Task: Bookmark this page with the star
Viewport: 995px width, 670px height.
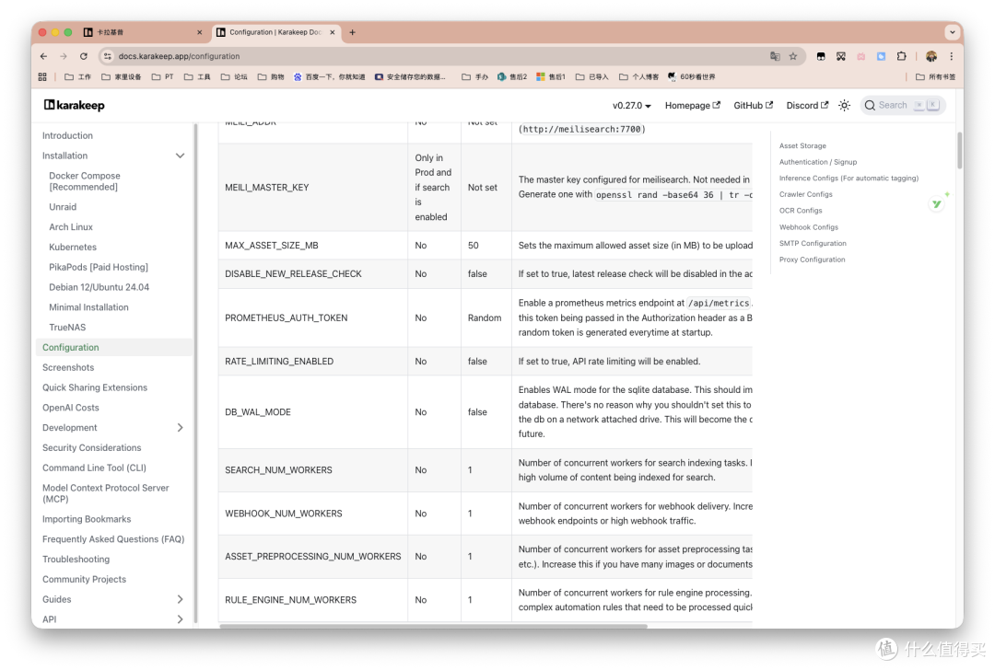Action: pos(793,56)
